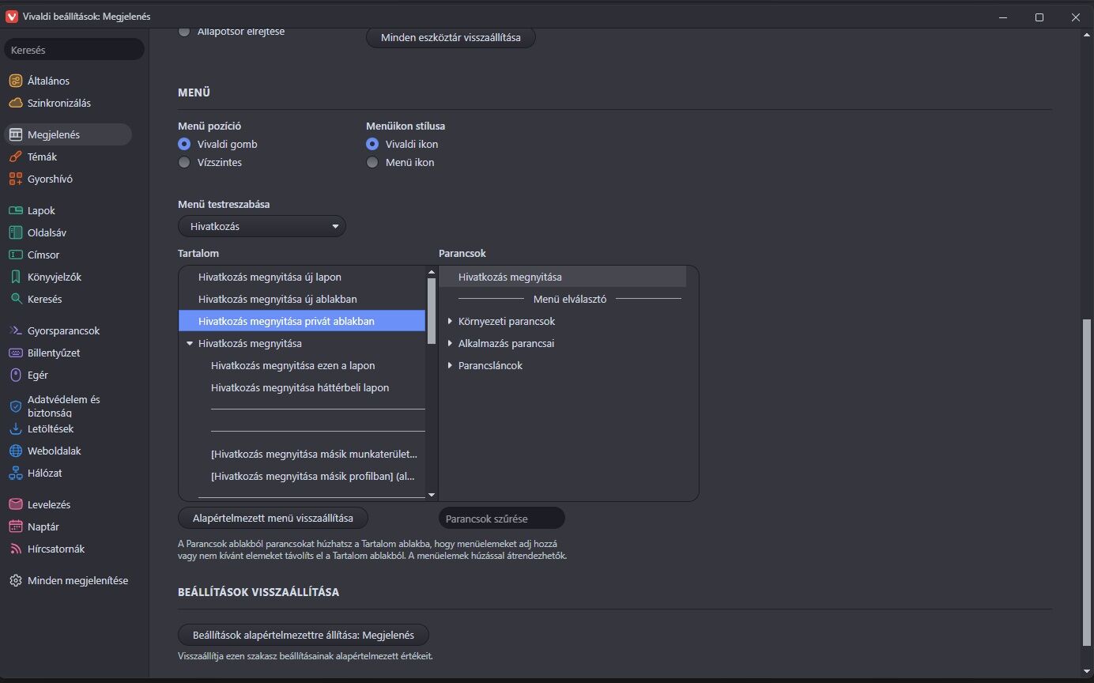The width and height of the screenshot is (1094, 683).
Task: Click the Megjelenés window icon
Action: tap(15, 134)
